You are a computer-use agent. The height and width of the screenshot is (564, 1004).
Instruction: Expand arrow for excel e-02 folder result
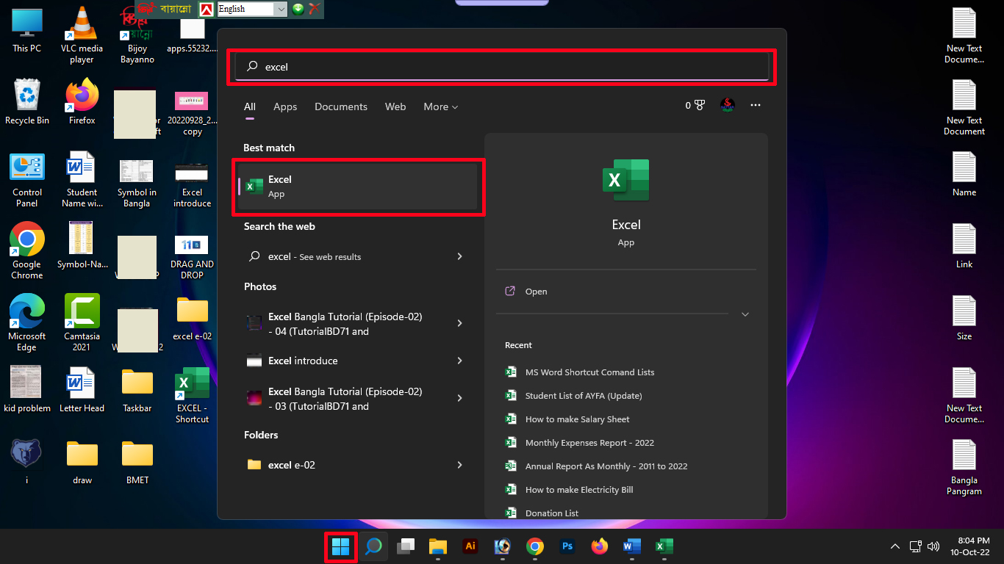459,465
